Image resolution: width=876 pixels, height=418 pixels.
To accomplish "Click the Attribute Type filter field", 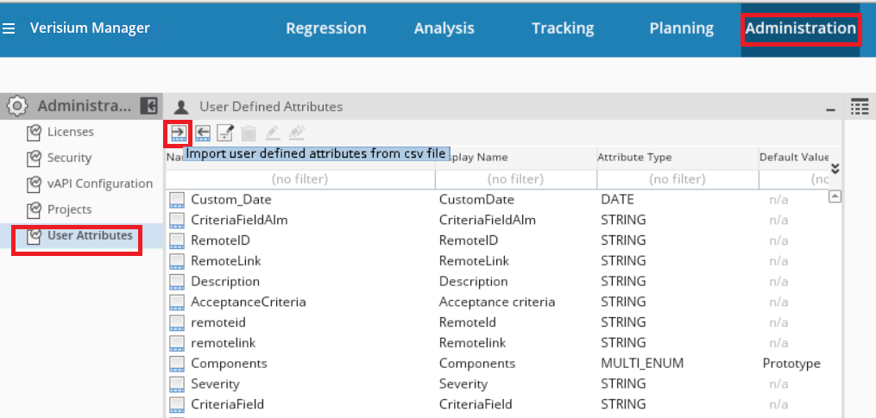I will [677, 179].
